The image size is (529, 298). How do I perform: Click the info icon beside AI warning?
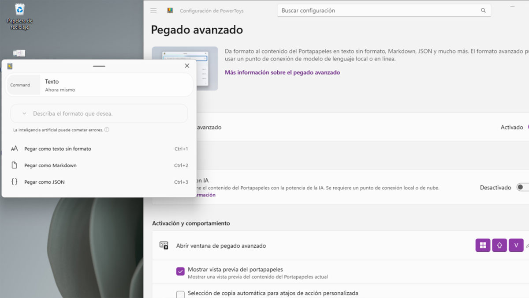[x=107, y=130]
